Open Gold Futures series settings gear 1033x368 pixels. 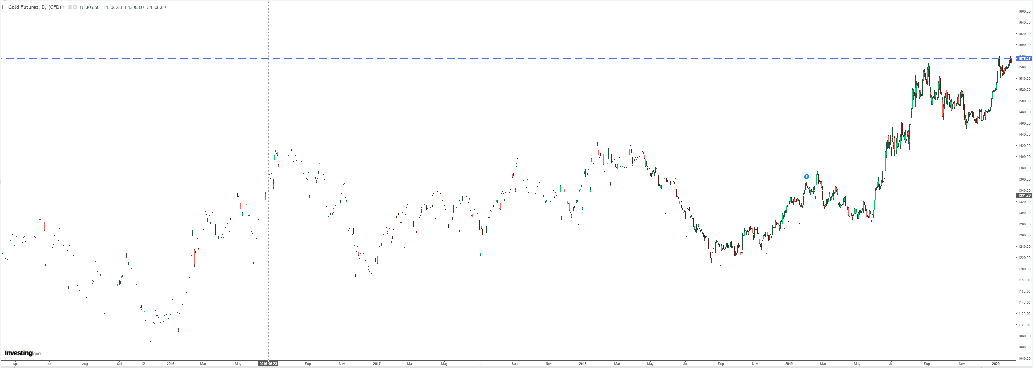[75, 7]
